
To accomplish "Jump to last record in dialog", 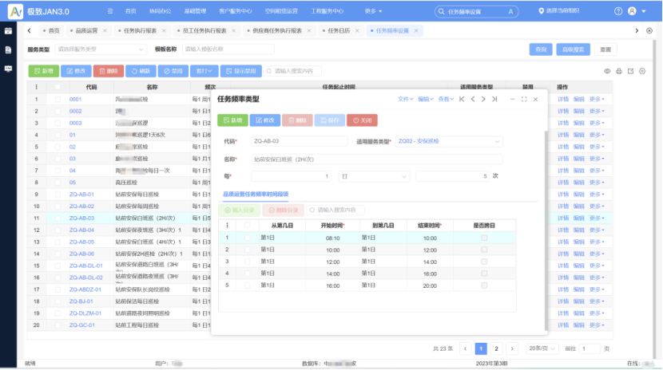I will (494, 99).
